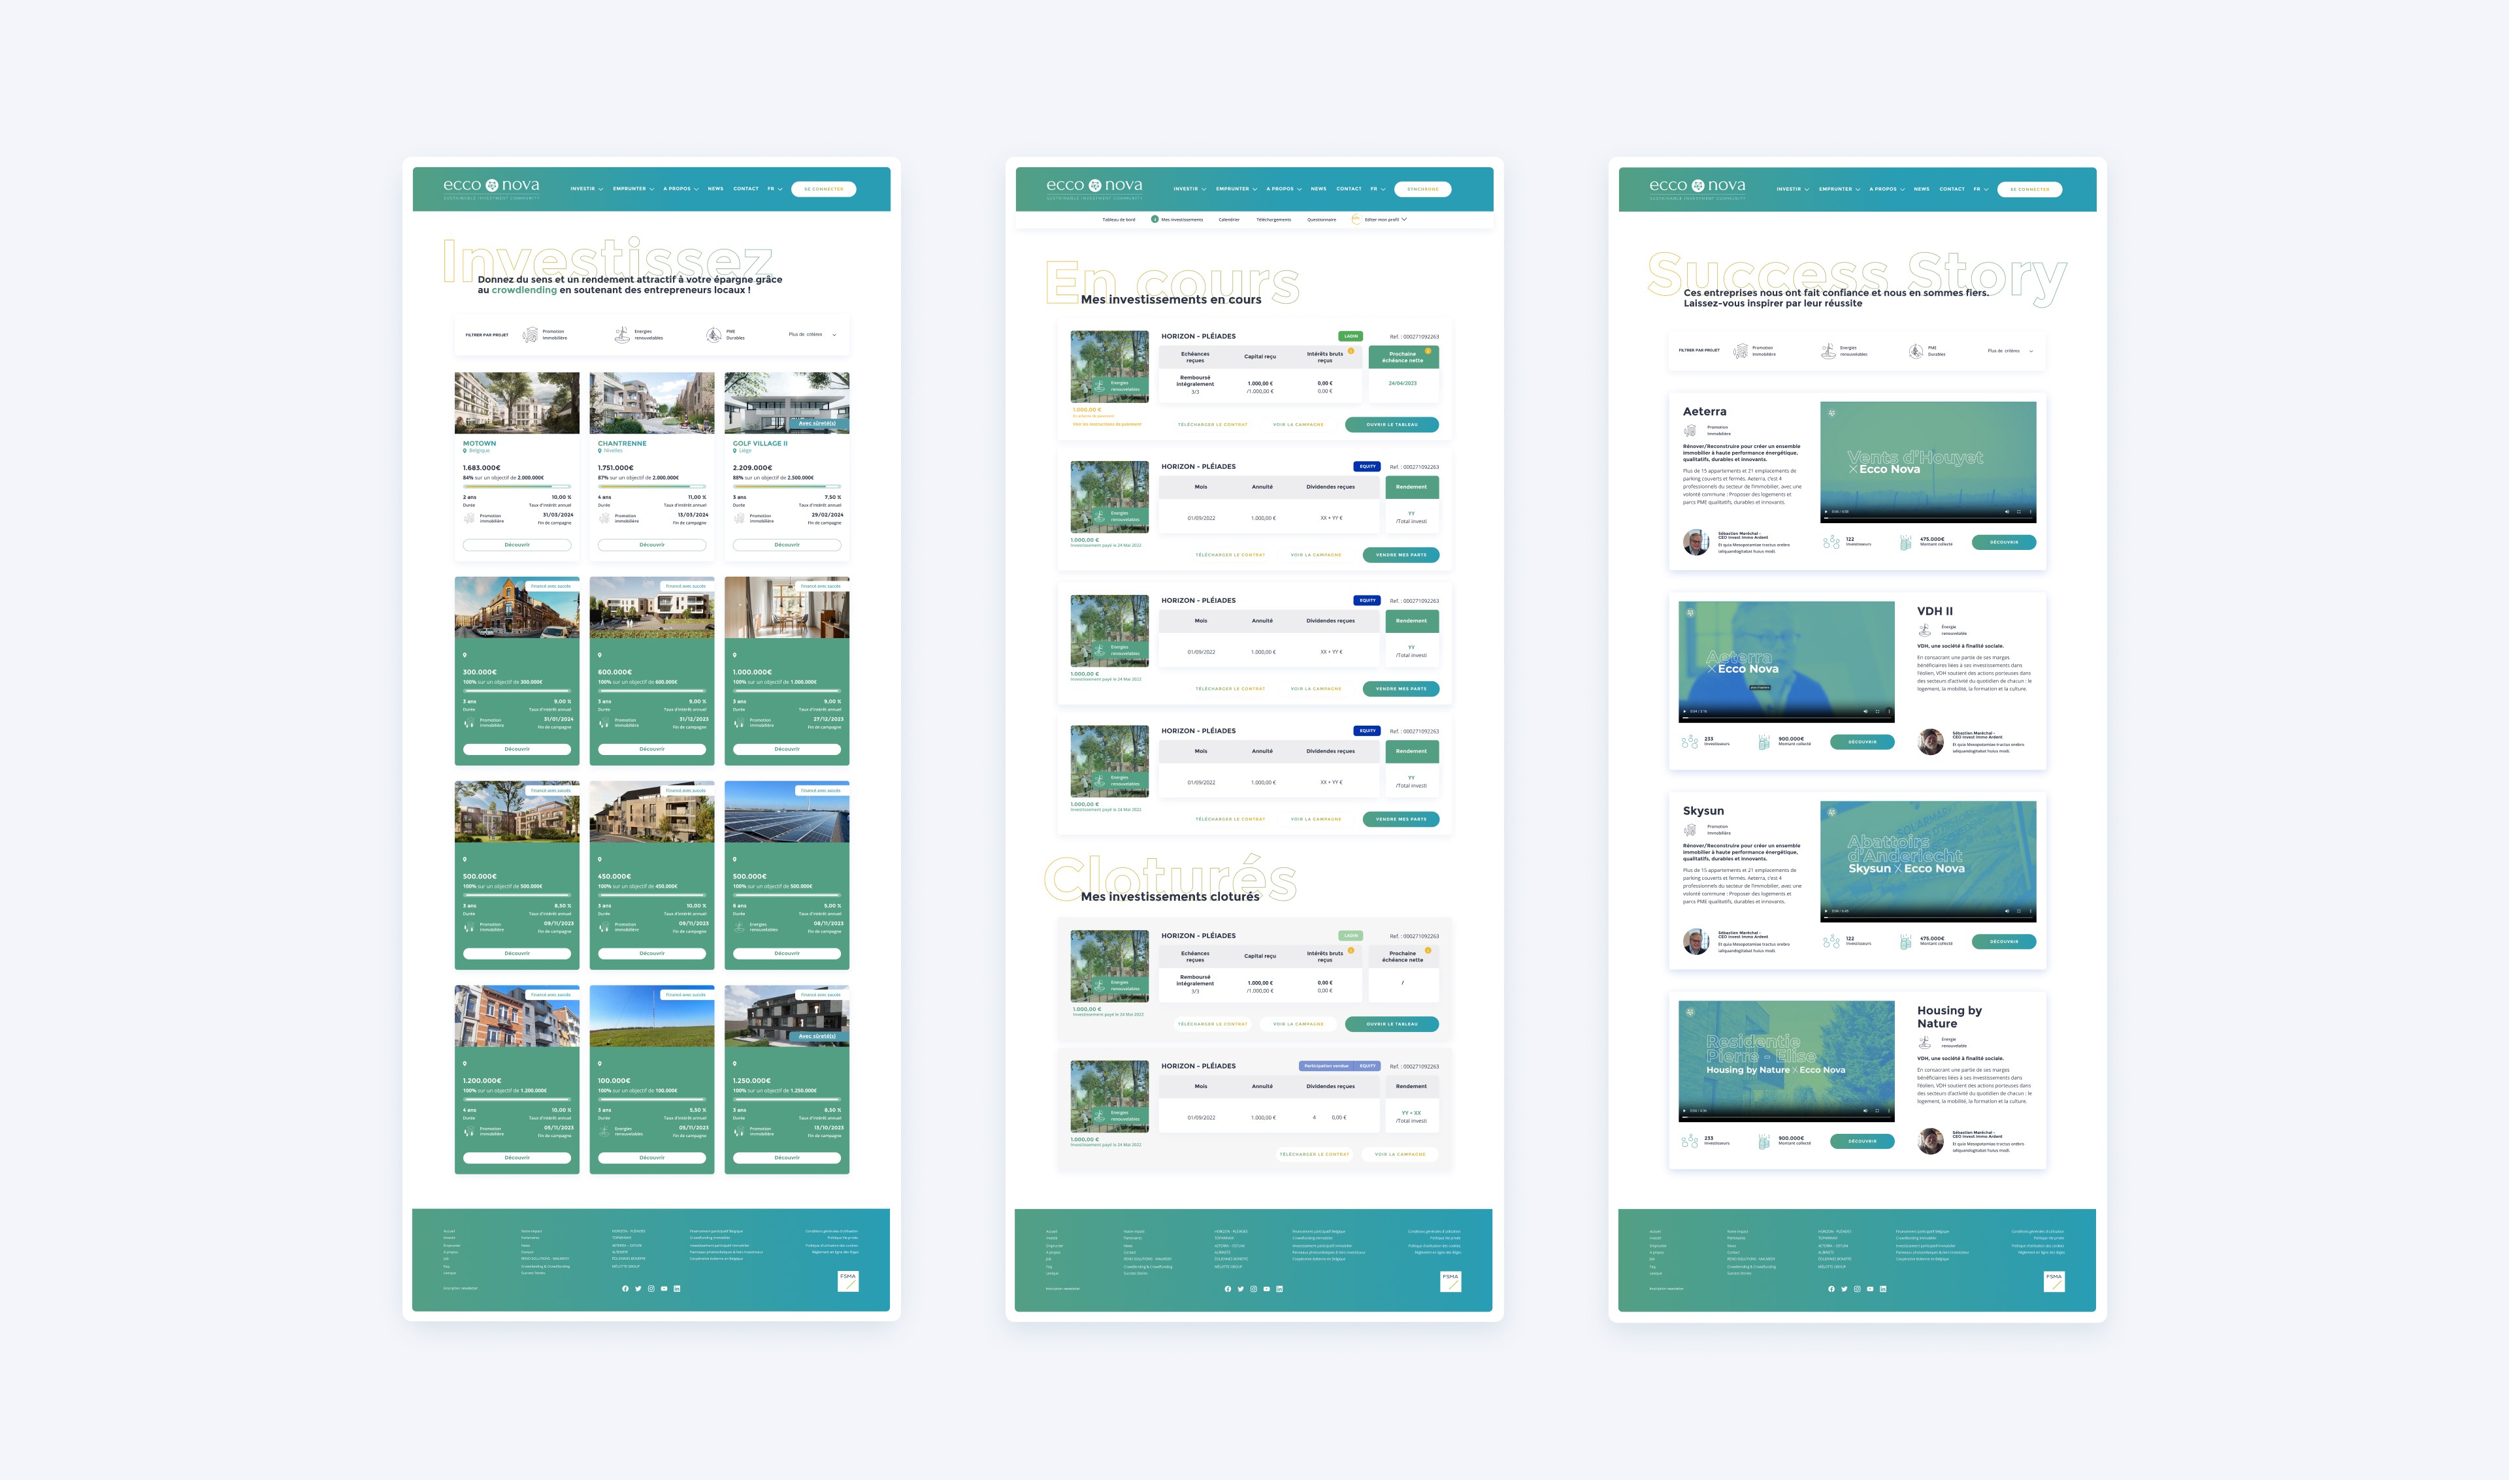Viewport: 2509px width, 1480px height.
Task: Click GOLF VILLAGE II funding progress bar
Action: point(787,486)
